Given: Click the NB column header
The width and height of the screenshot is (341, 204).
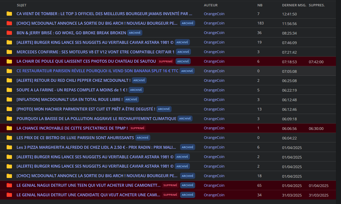Looking at the screenshot, I should pyautogui.click(x=260, y=5).
